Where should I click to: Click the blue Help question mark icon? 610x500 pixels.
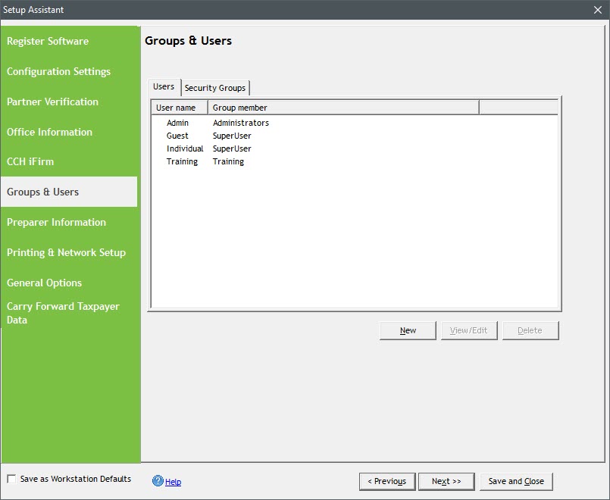tap(158, 481)
